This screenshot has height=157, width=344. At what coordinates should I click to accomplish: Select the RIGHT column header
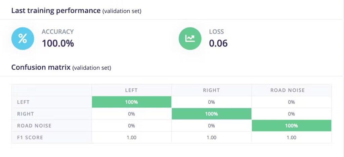[x=211, y=90]
